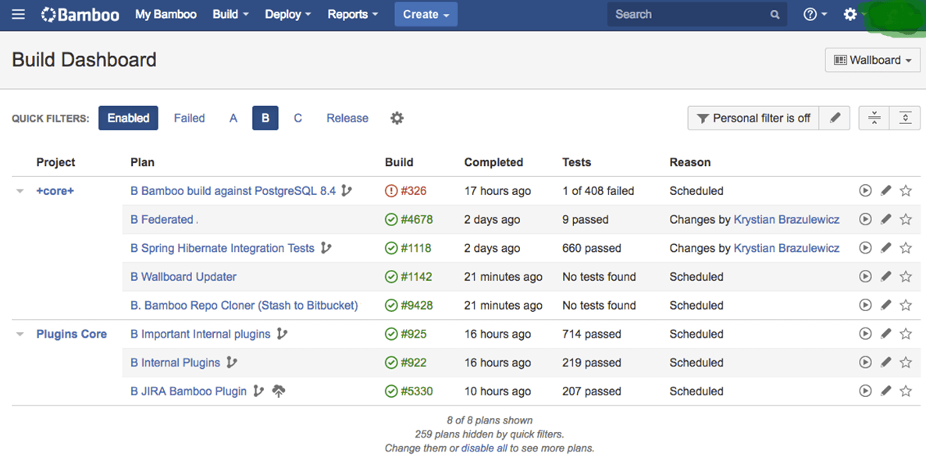Star the Bamboo Repo Cloner plan
The width and height of the screenshot is (926, 457).
(x=906, y=305)
